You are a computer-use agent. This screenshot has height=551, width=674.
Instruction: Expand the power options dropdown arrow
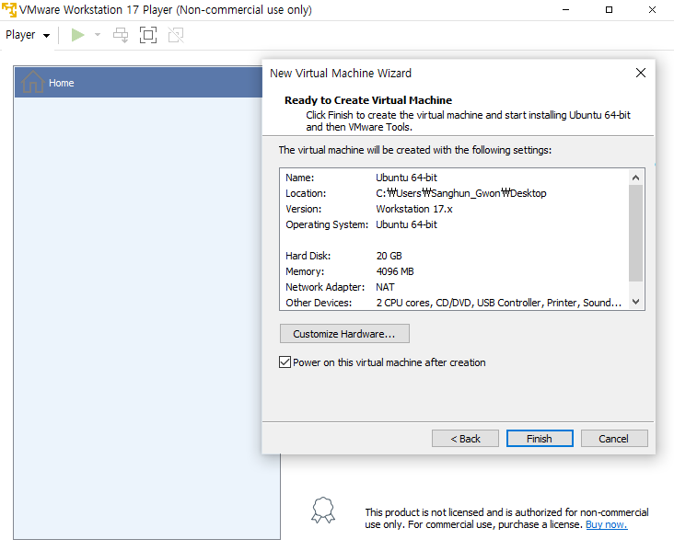(98, 35)
